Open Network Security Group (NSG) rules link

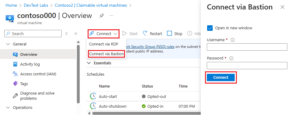[150, 47]
